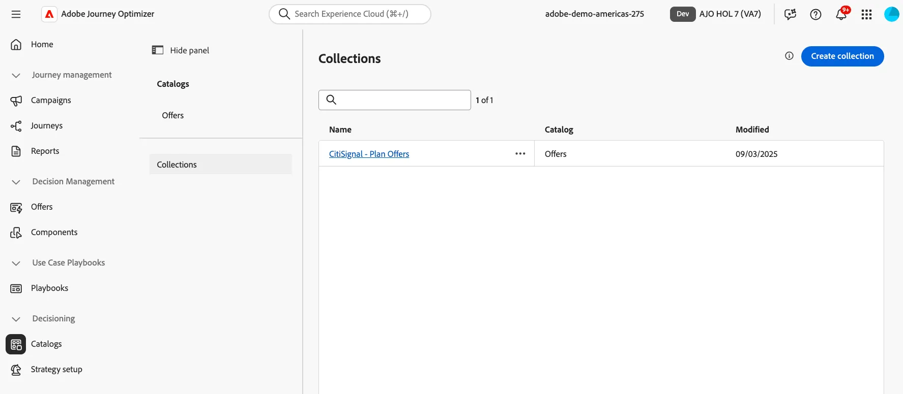The height and width of the screenshot is (394, 903).
Task: Click the Decision Management Offers icon
Action: (x=16, y=207)
